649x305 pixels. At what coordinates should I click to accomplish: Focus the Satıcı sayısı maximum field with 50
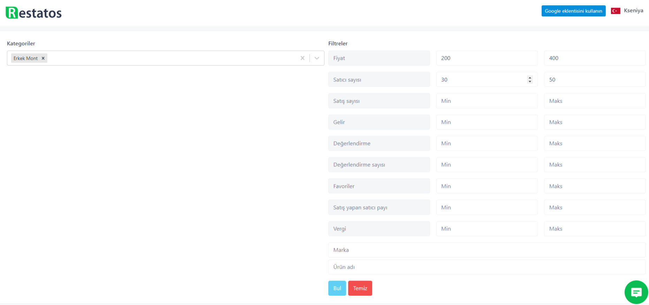(595, 79)
